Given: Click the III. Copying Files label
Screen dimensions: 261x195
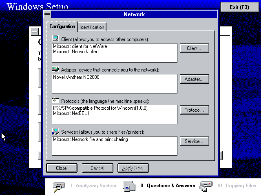Looking at the screenshot, I should click(237, 186).
